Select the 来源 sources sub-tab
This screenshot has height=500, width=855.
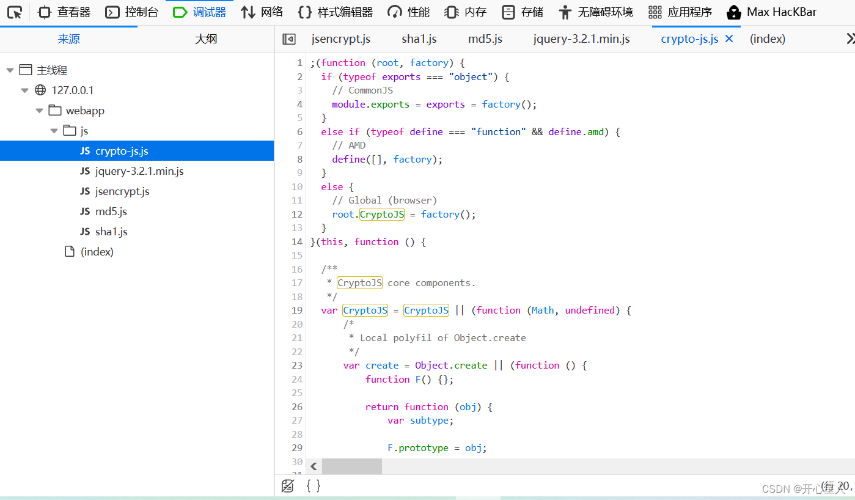pos(68,39)
